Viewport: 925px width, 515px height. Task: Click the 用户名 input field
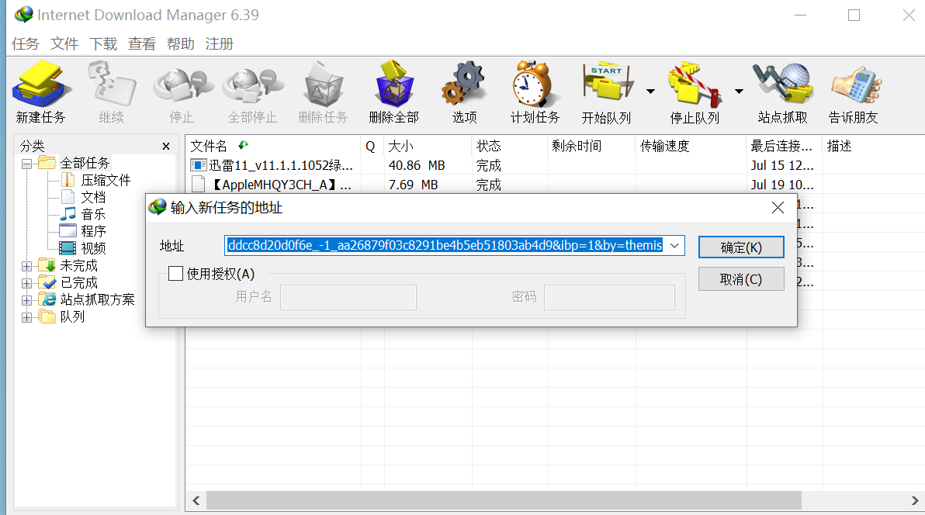pyautogui.click(x=348, y=297)
